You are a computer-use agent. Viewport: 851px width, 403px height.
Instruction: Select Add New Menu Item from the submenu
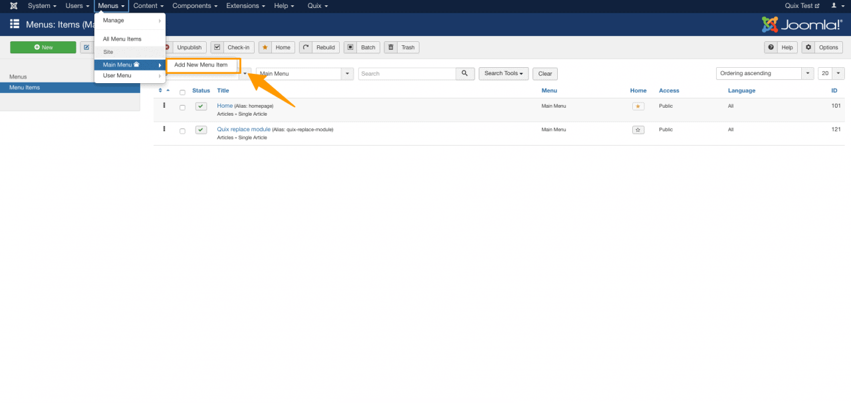(x=202, y=65)
